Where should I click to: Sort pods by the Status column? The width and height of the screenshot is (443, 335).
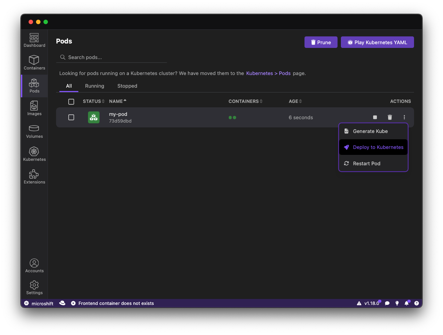[94, 101]
